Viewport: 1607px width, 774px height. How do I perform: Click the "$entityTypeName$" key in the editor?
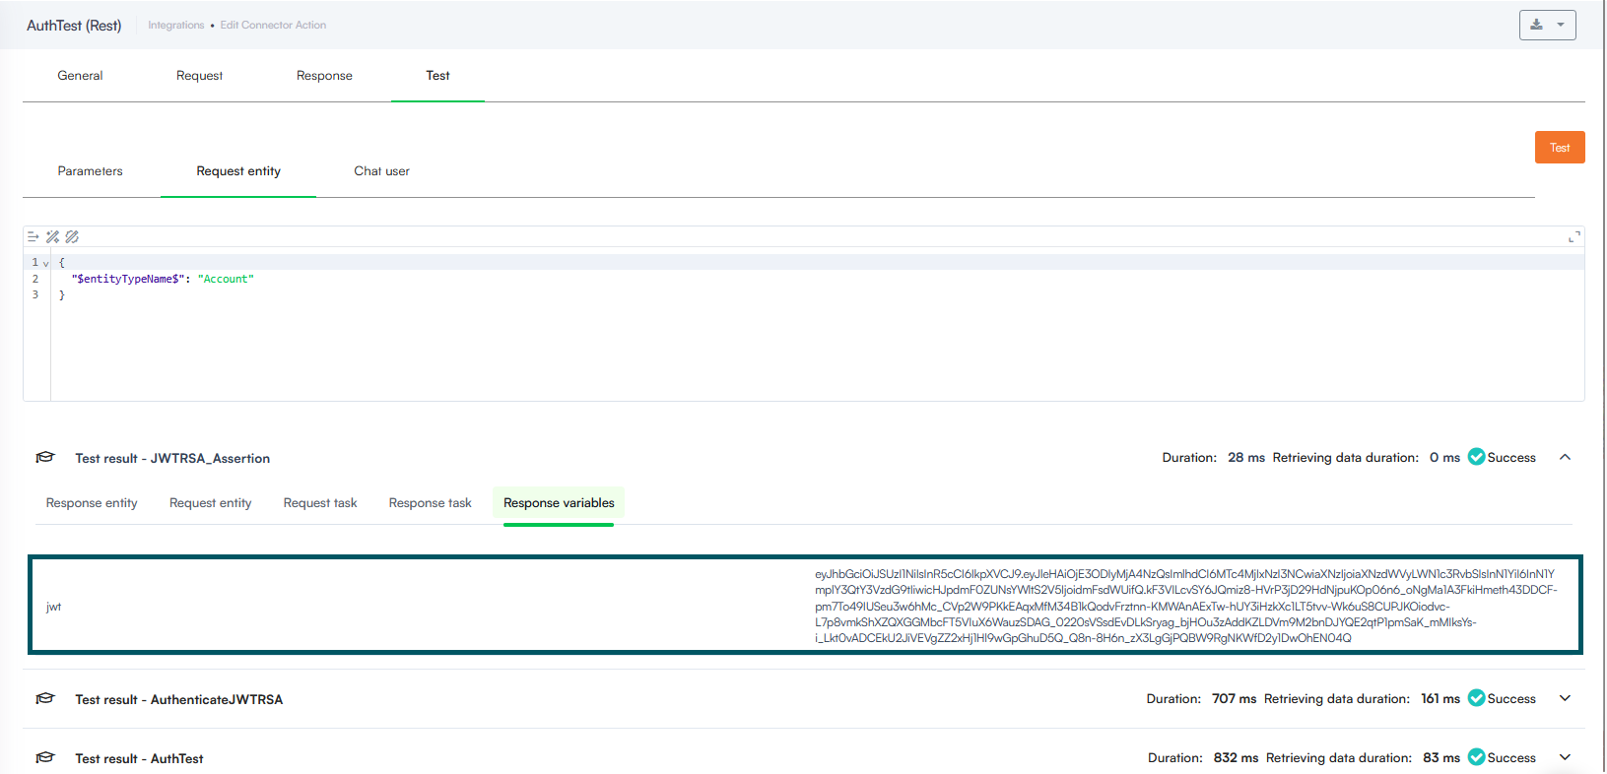pyautogui.click(x=127, y=279)
